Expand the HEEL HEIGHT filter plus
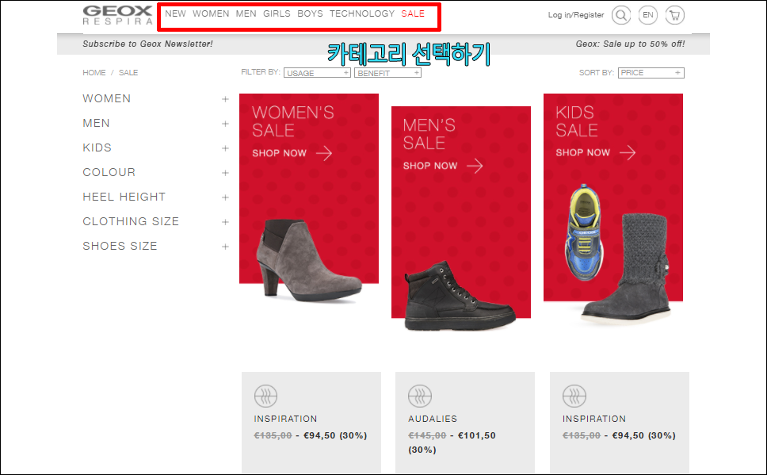Image resolution: width=767 pixels, height=475 pixels. click(x=225, y=197)
